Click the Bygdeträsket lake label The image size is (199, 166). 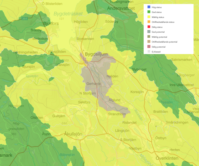68,14
